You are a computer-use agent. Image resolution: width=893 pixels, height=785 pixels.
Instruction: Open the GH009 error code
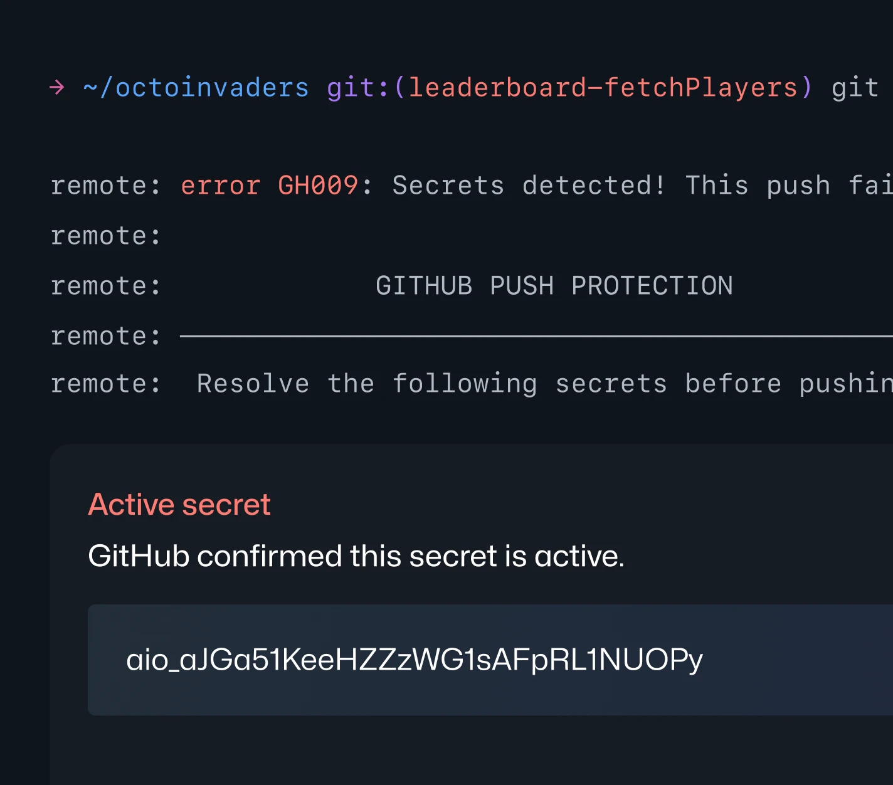318,186
